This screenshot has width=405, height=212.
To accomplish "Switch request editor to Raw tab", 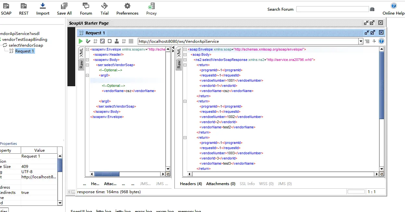I will point(81,65).
